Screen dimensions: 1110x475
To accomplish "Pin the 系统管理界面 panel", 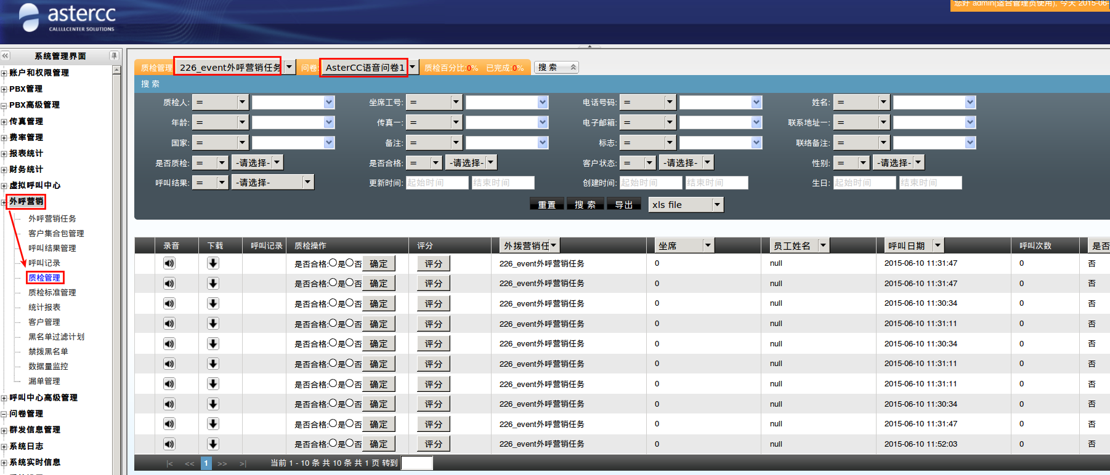I will click(x=114, y=56).
